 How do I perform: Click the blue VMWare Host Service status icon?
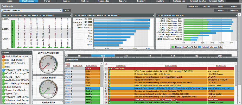[3, 70]
